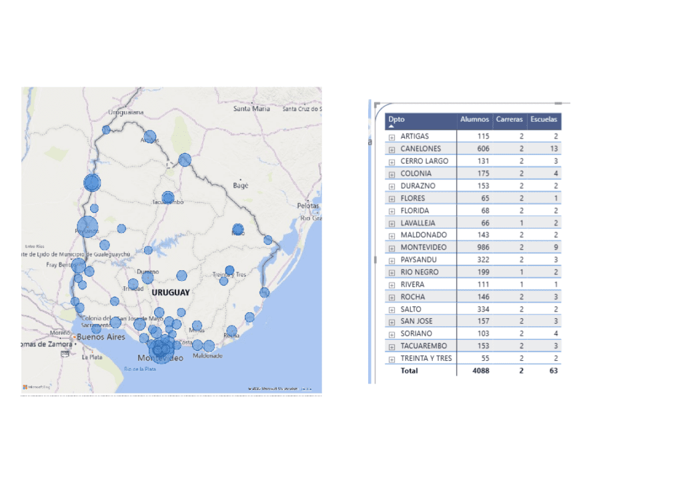Click Alumnos value 986
Screen dimensions: 683x482
tap(483, 247)
